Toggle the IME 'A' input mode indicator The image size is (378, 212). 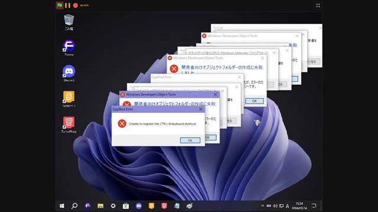pyautogui.click(x=288, y=206)
